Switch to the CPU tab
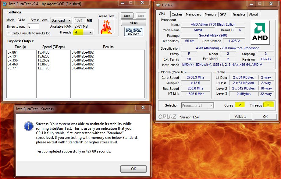This screenshot has height=179, width=281. pos(162,14)
